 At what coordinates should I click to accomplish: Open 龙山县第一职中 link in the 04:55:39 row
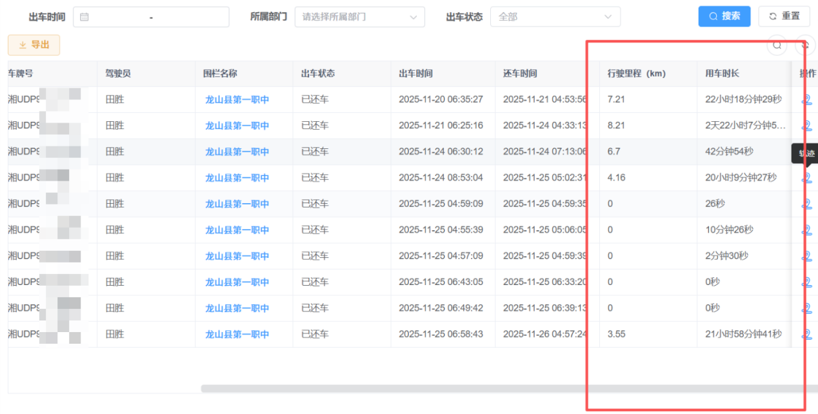[x=237, y=230]
